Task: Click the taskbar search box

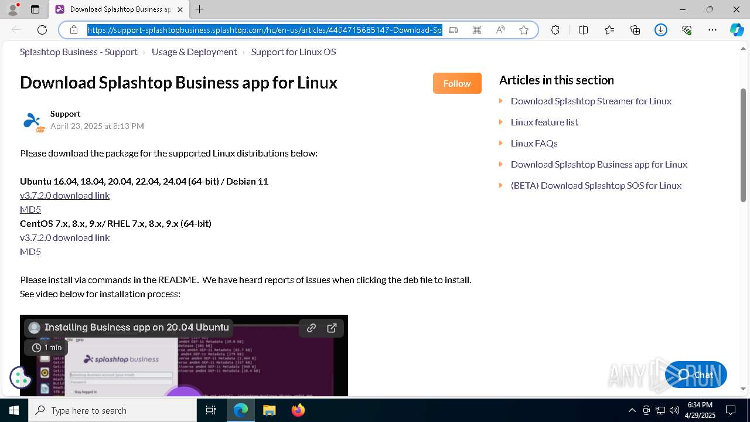Action: point(112,410)
